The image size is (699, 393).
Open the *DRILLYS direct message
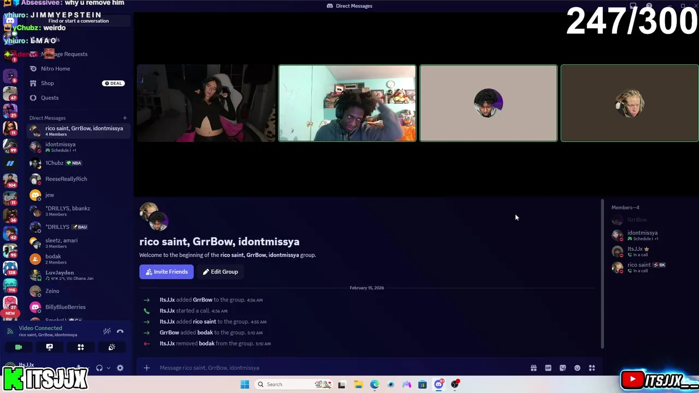[x=78, y=227]
